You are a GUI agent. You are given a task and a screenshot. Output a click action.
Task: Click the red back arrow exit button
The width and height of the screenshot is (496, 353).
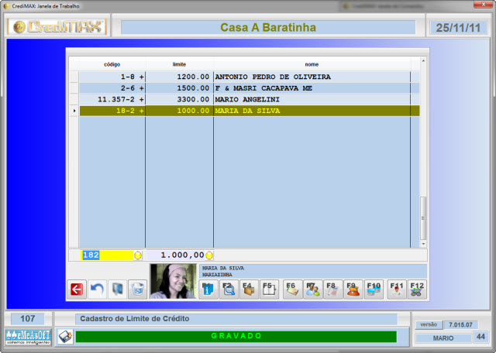[77, 289]
